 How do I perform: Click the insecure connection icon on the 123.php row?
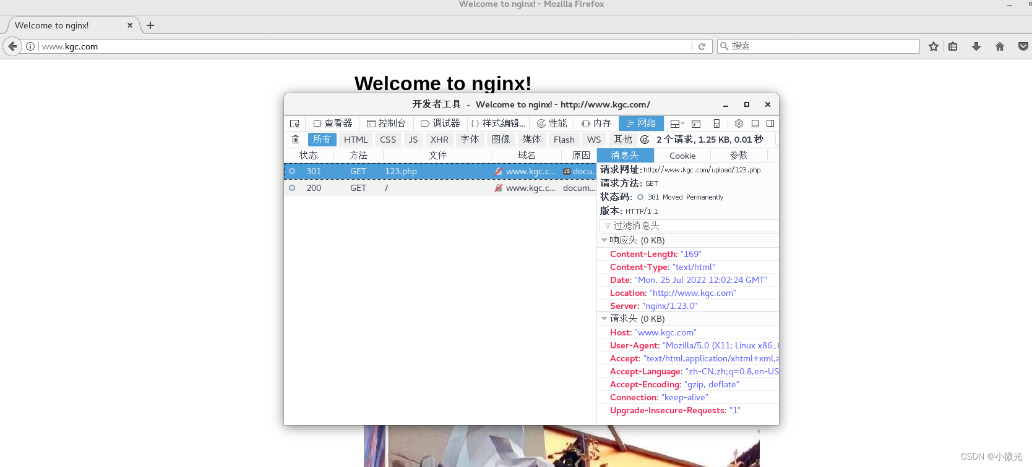coord(499,171)
